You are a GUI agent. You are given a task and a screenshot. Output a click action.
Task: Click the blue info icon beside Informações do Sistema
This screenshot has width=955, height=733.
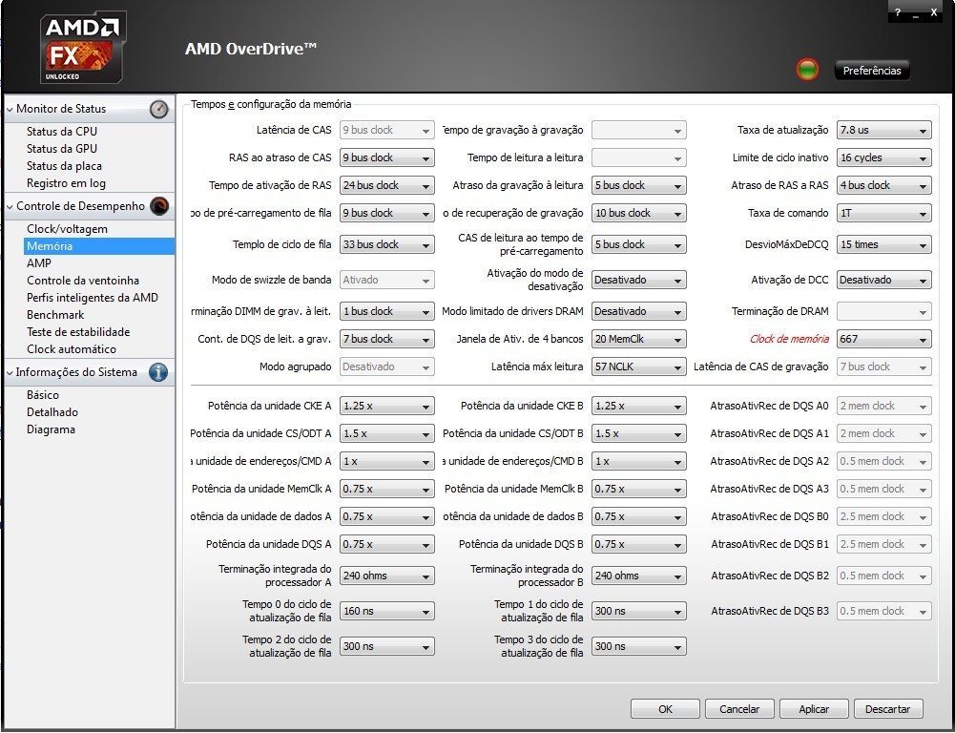point(158,372)
